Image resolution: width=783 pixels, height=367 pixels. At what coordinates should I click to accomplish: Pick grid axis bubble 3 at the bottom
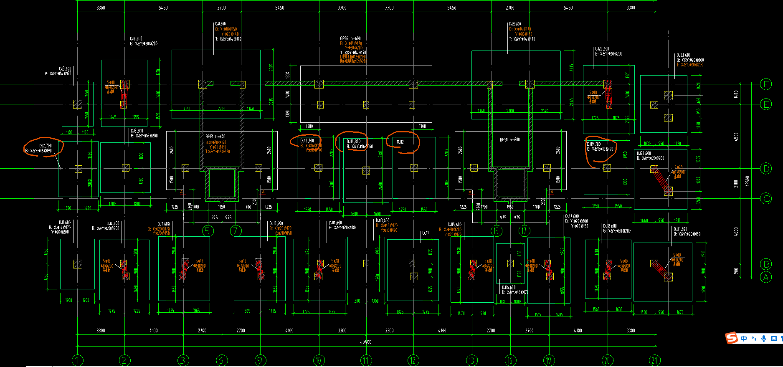pyautogui.click(x=183, y=360)
